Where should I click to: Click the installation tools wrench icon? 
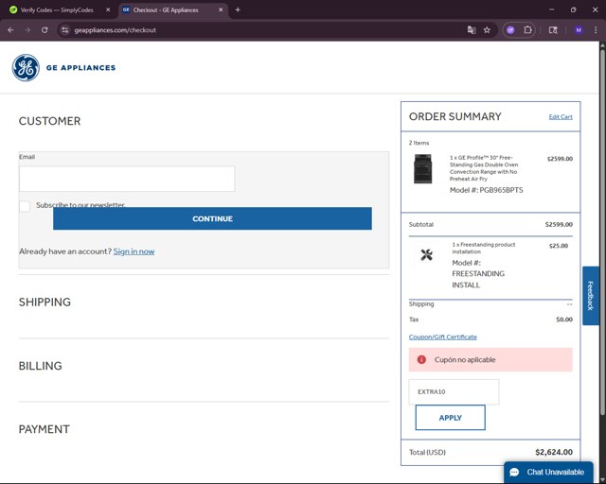coord(426,254)
